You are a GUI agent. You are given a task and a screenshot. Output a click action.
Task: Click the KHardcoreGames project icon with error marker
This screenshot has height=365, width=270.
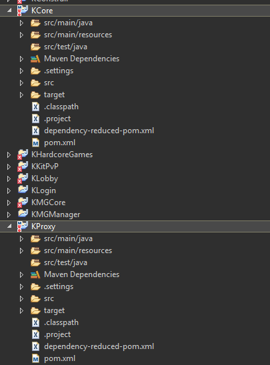click(x=23, y=155)
